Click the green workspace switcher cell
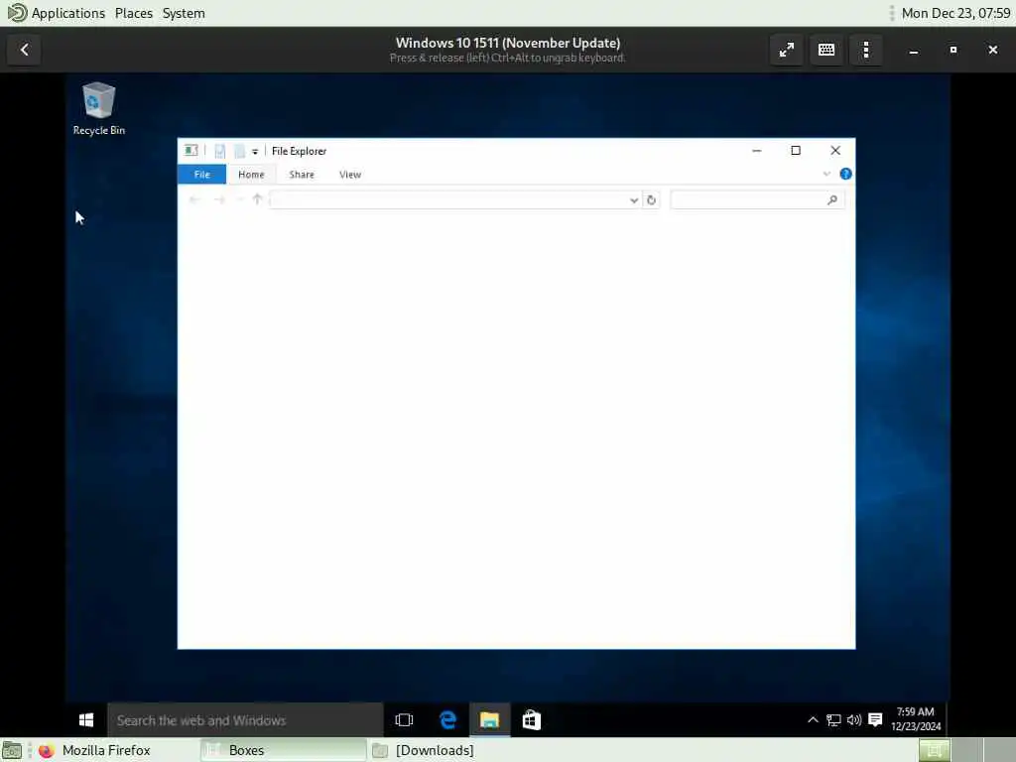This screenshot has width=1016, height=762. (x=934, y=750)
